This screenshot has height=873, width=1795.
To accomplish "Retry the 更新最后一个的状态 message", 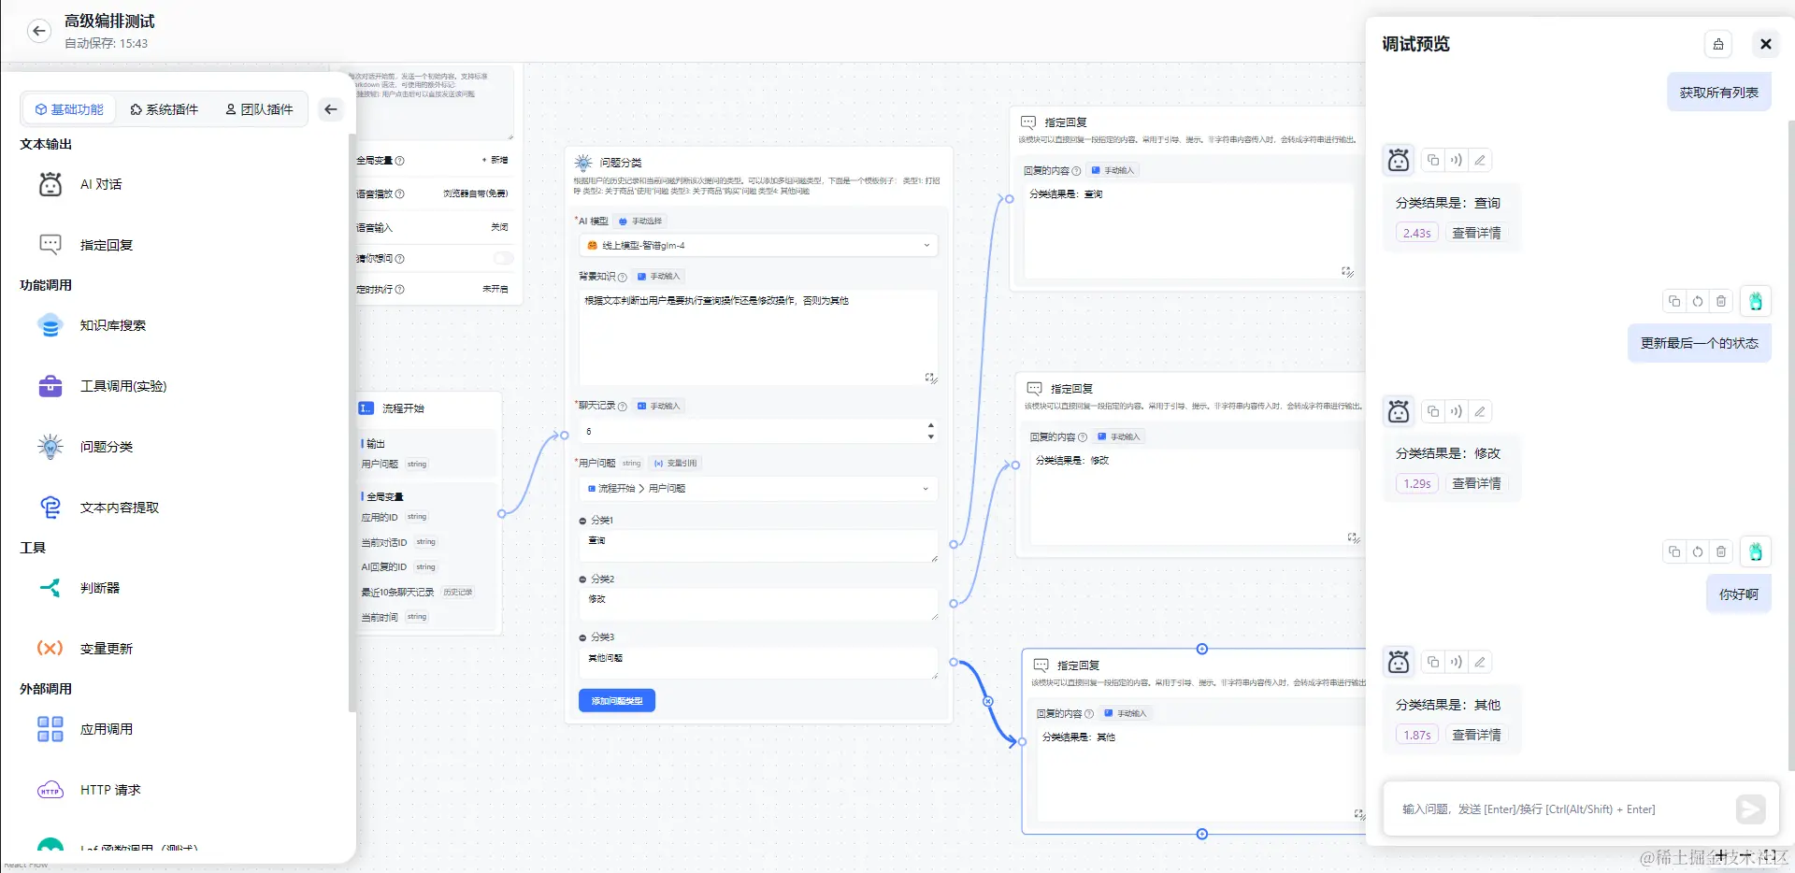I will (x=1698, y=301).
